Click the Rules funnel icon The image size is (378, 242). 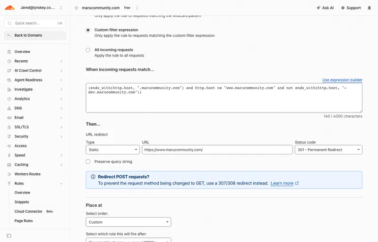click(9, 183)
